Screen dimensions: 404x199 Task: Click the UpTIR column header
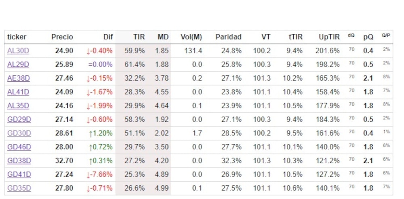(x=329, y=37)
